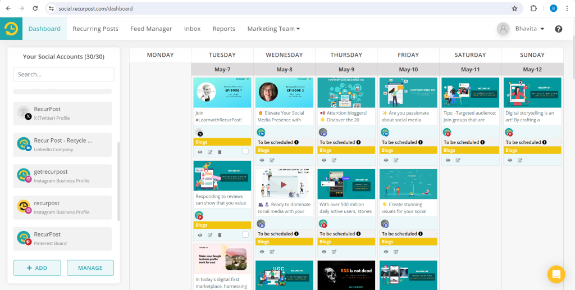Open the Chrome profile avatar B
The height and width of the screenshot is (290, 575).
[553, 8]
